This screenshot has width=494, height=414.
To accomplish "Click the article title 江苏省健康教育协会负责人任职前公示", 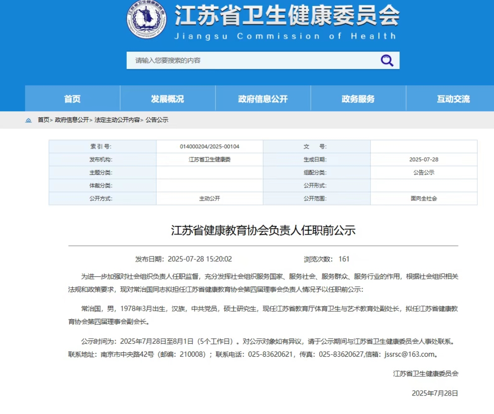I will click(263, 230).
